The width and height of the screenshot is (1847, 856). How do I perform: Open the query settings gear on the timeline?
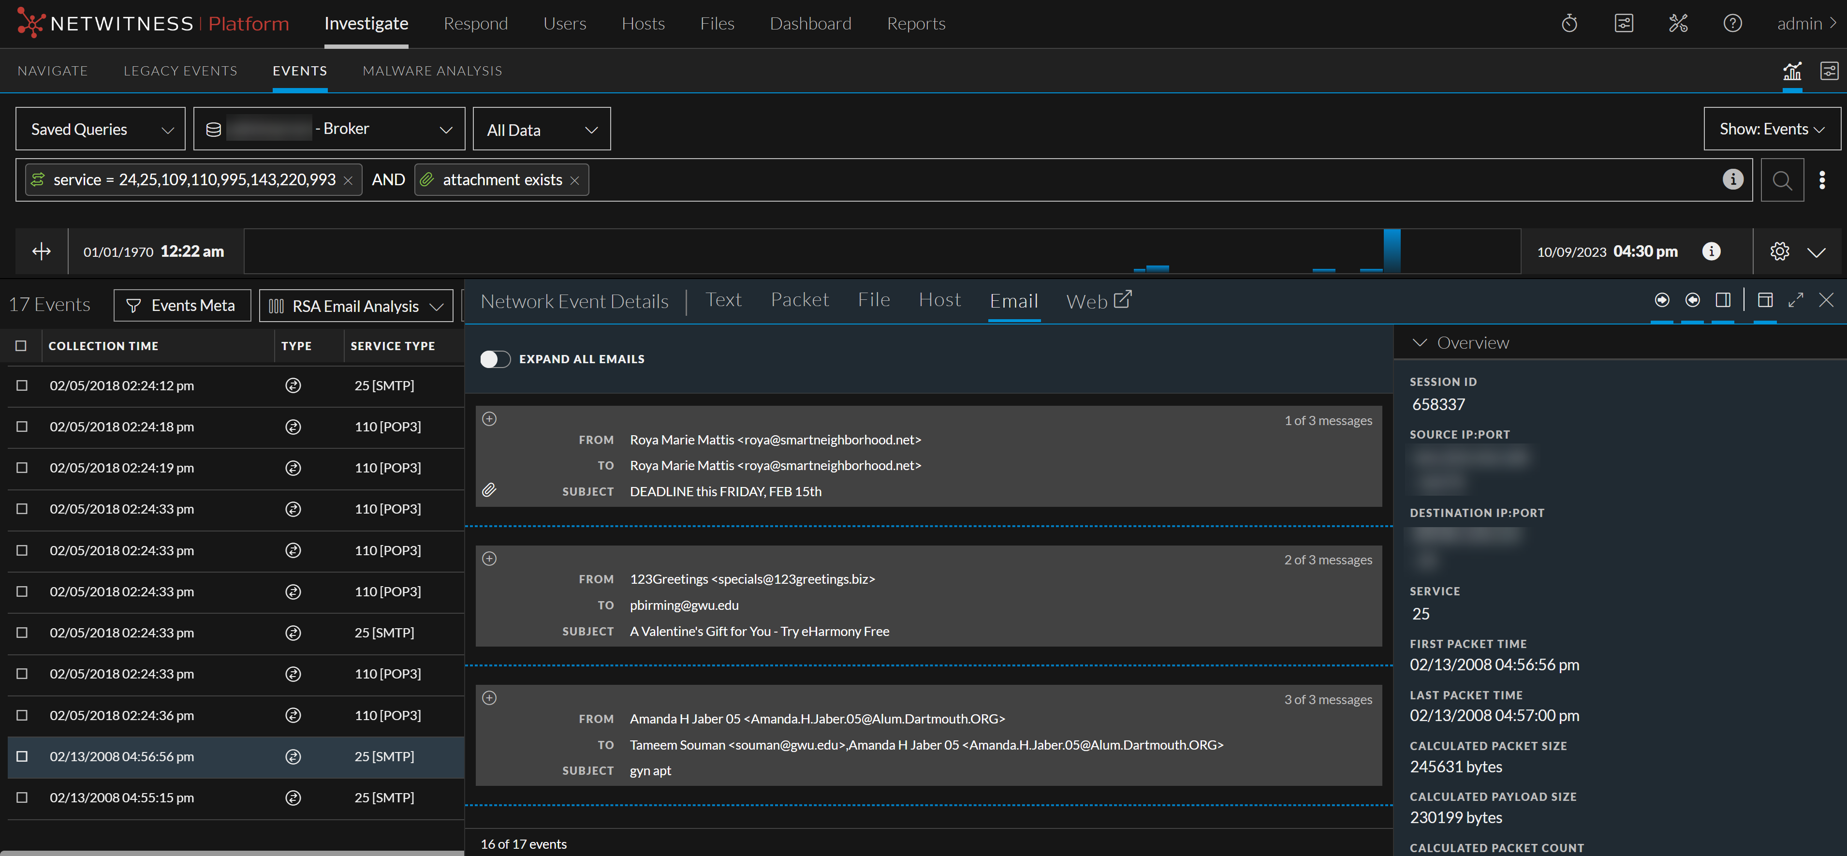(x=1780, y=251)
